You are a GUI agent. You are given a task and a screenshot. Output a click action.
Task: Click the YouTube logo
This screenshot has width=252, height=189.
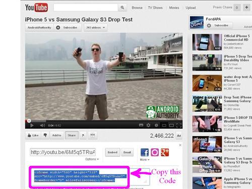pos(36,8)
